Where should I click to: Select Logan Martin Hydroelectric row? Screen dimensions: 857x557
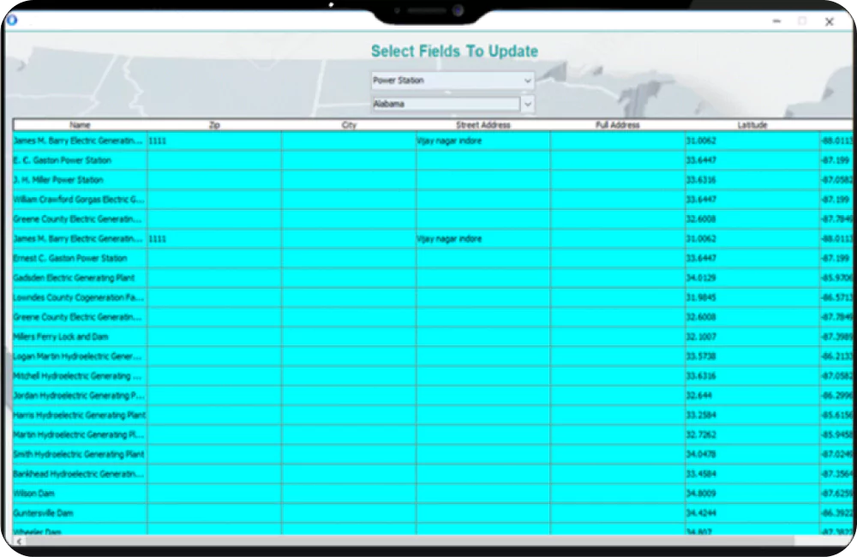(x=432, y=356)
